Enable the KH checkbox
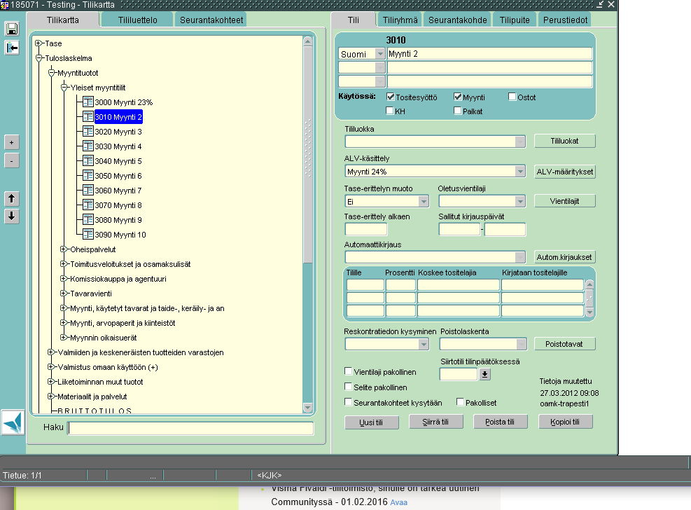 click(x=389, y=111)
